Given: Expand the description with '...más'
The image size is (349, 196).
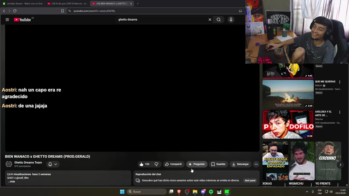Looking at the screenshot, I should coord(11,182).
